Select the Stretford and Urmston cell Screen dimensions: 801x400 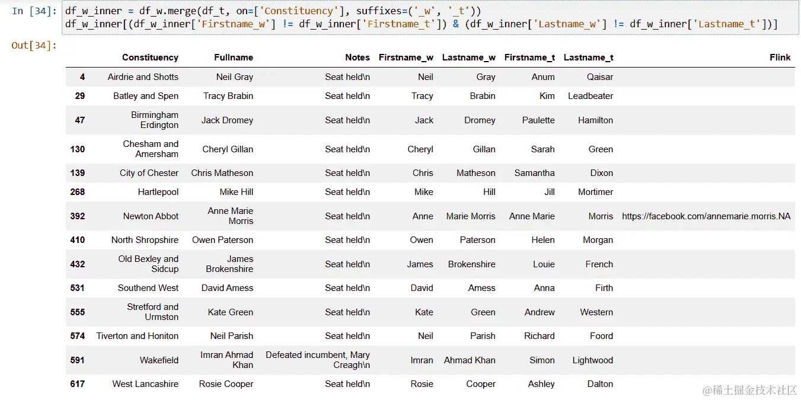[152, 312]
